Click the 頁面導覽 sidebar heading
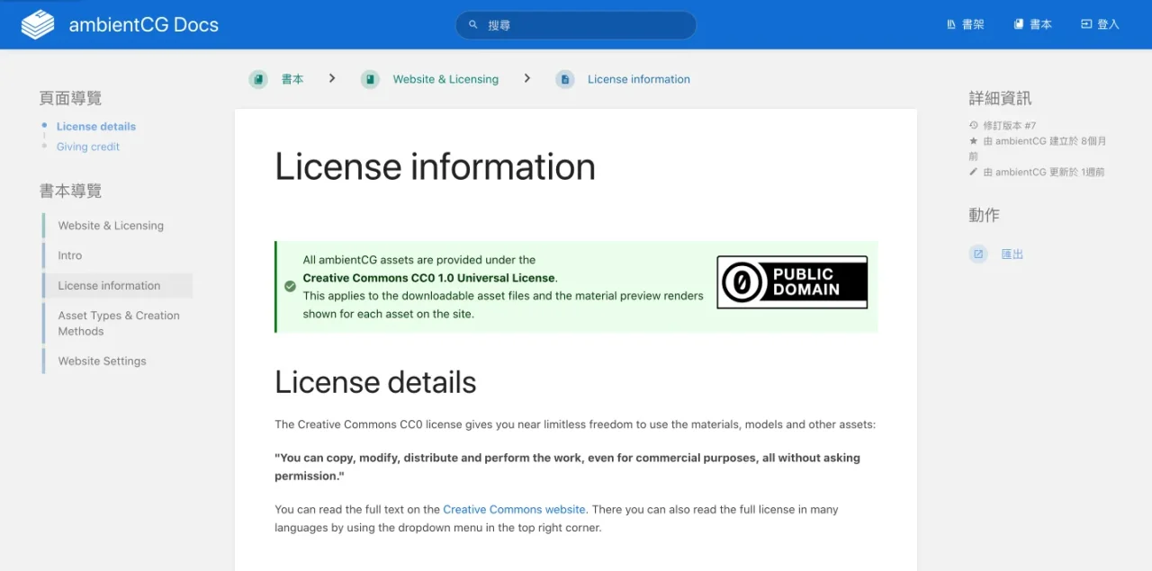The image size is (1152, 571). (x=70, y=98)
